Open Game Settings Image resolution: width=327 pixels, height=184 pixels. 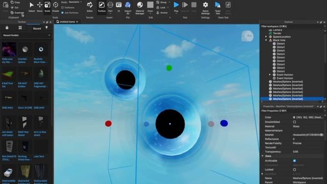(x=205, y=8)
